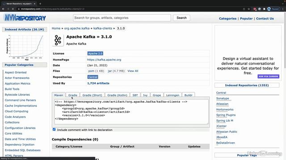Open the extensions puzzle icon
This screenshot has width=286, height=160.
[264, 9]
